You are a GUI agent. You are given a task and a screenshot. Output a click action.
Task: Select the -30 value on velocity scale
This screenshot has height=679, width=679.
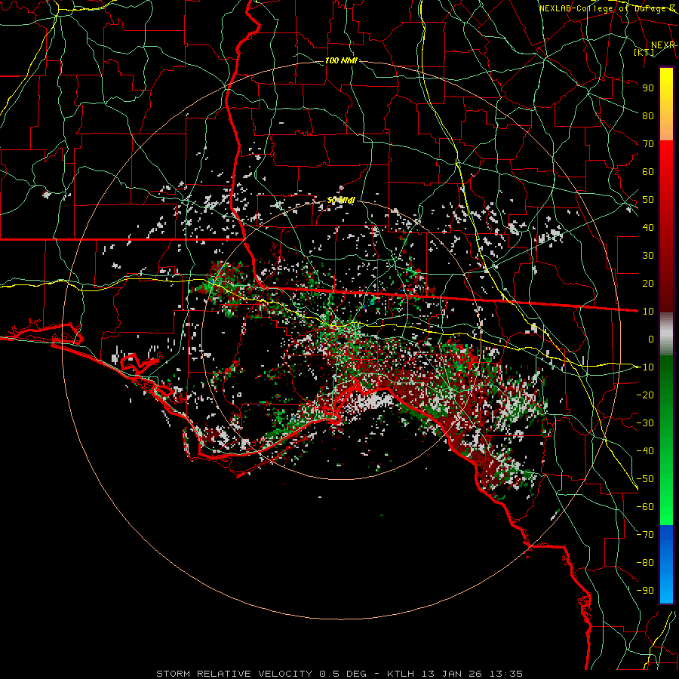point(645,422)
